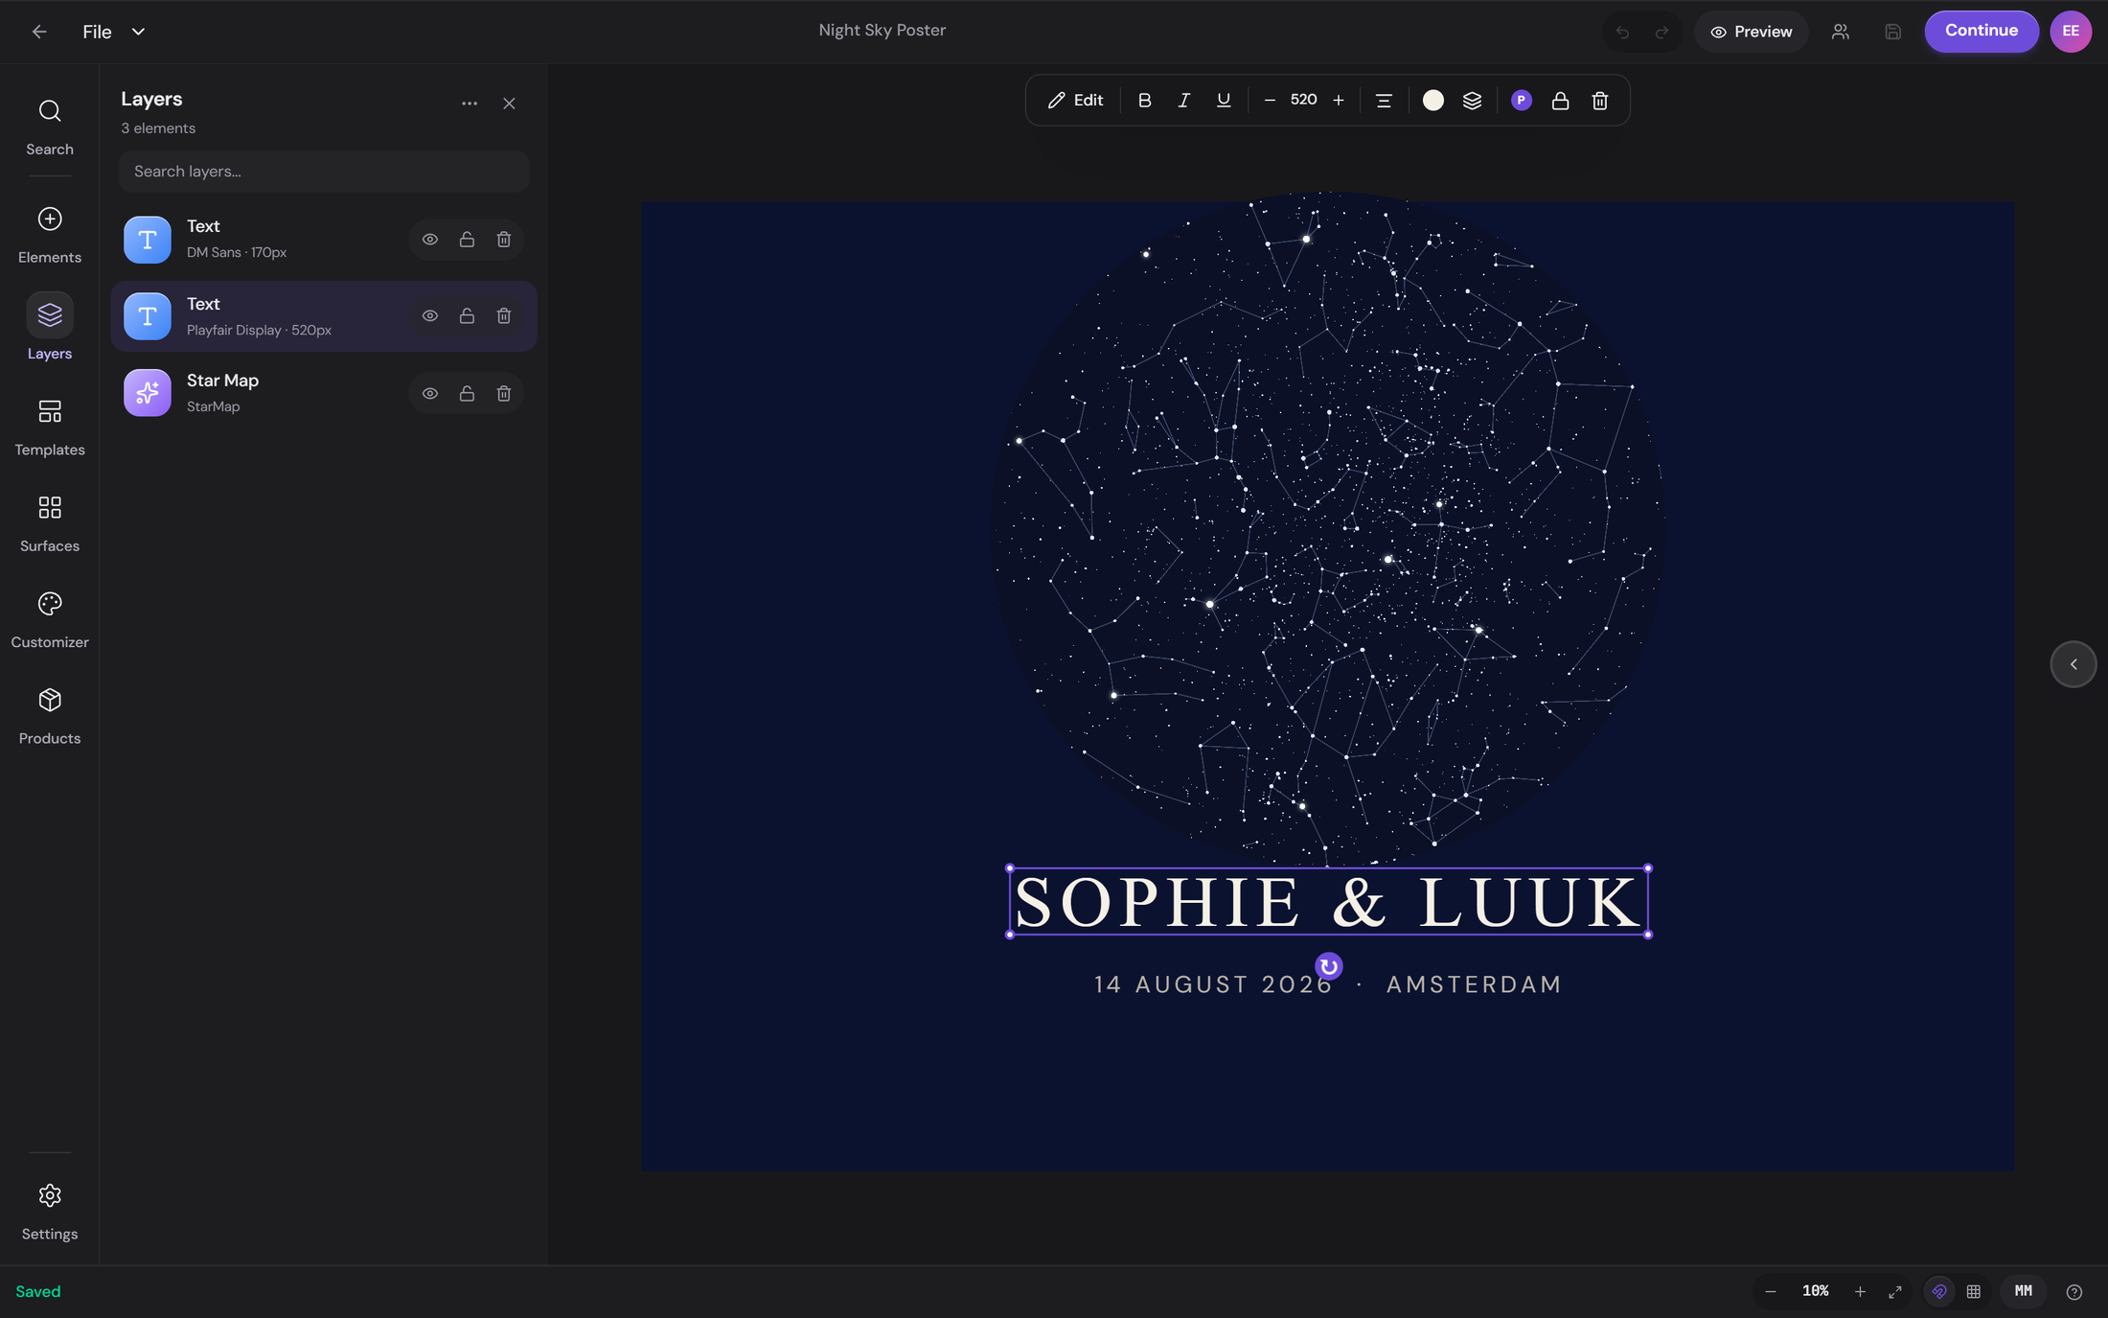Viewport: 2108px width, 1318px height.
Task: Hide the Star Map layer
Action: point(430,394)
